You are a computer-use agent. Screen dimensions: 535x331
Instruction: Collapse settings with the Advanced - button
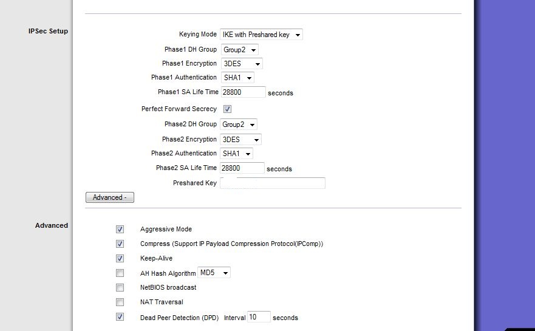click(110, 197)
